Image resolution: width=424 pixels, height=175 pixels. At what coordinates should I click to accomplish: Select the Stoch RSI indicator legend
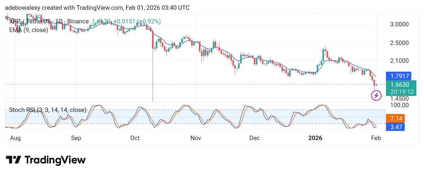(x=48, y=110)
